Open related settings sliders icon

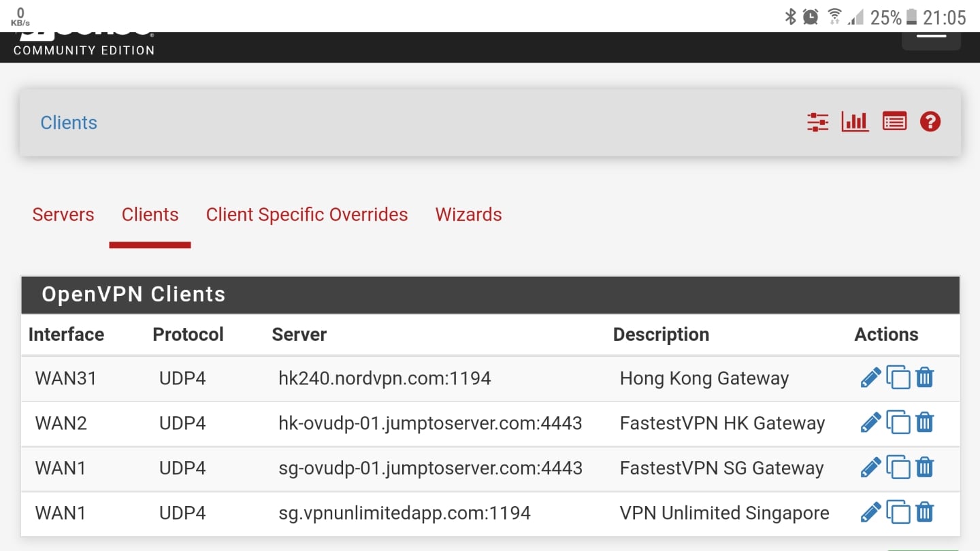pyautogui.click(x=817, y=122)
